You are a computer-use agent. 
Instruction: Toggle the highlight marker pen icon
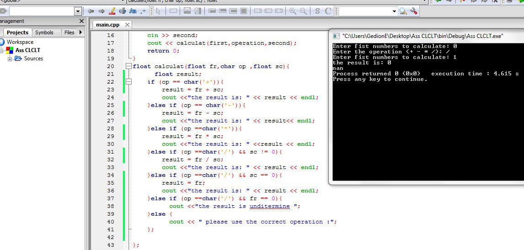tap(112, 11)
